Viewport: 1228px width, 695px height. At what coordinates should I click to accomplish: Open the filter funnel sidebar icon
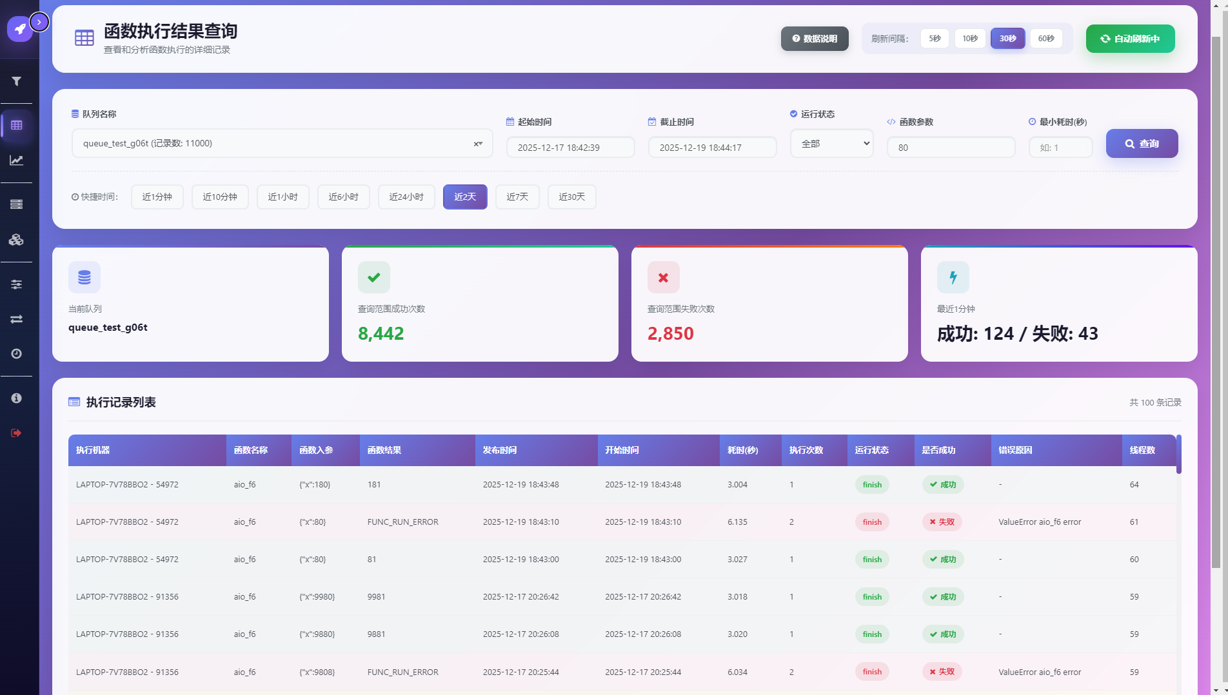17,81
